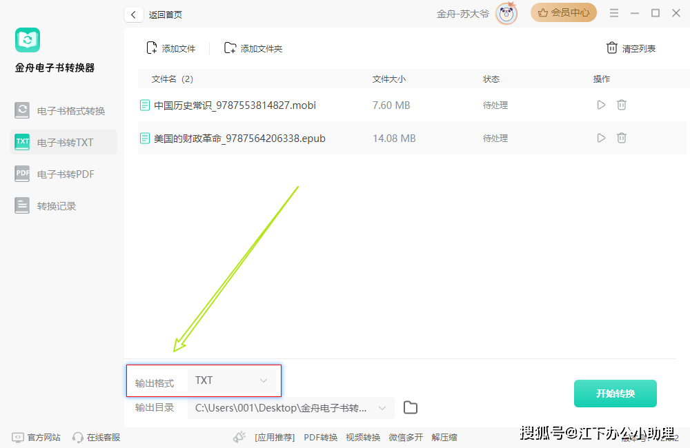Click the file icon beside 中国历史常识
Screen dimensions: 690x448
144,105
